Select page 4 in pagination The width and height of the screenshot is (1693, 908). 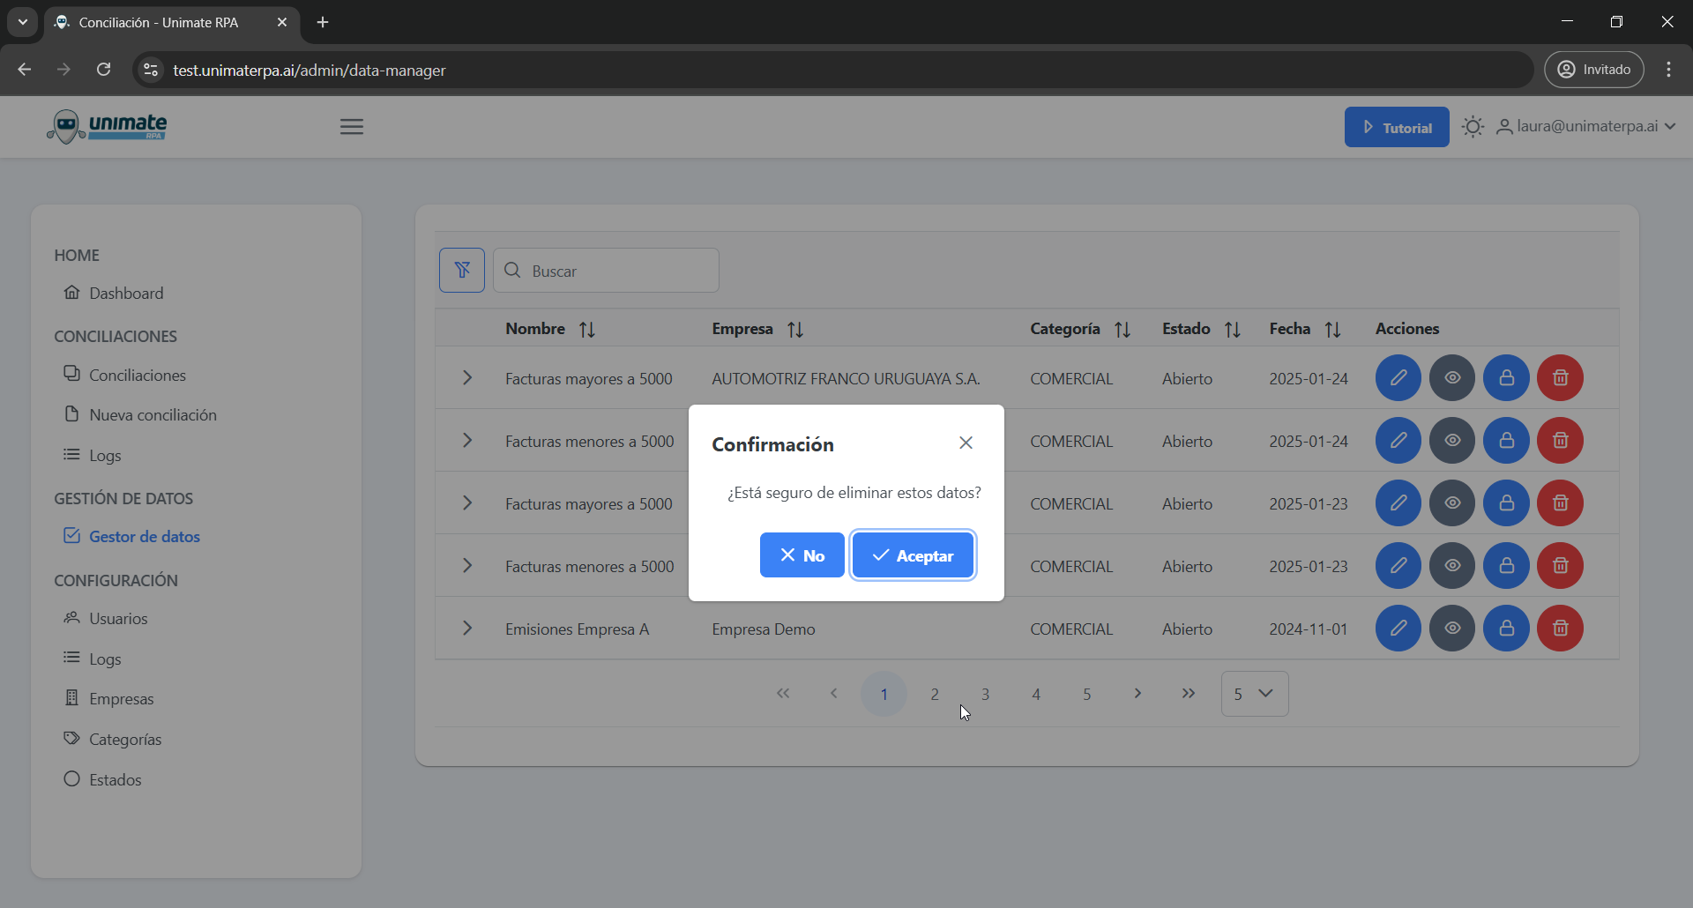(1036, 694)
